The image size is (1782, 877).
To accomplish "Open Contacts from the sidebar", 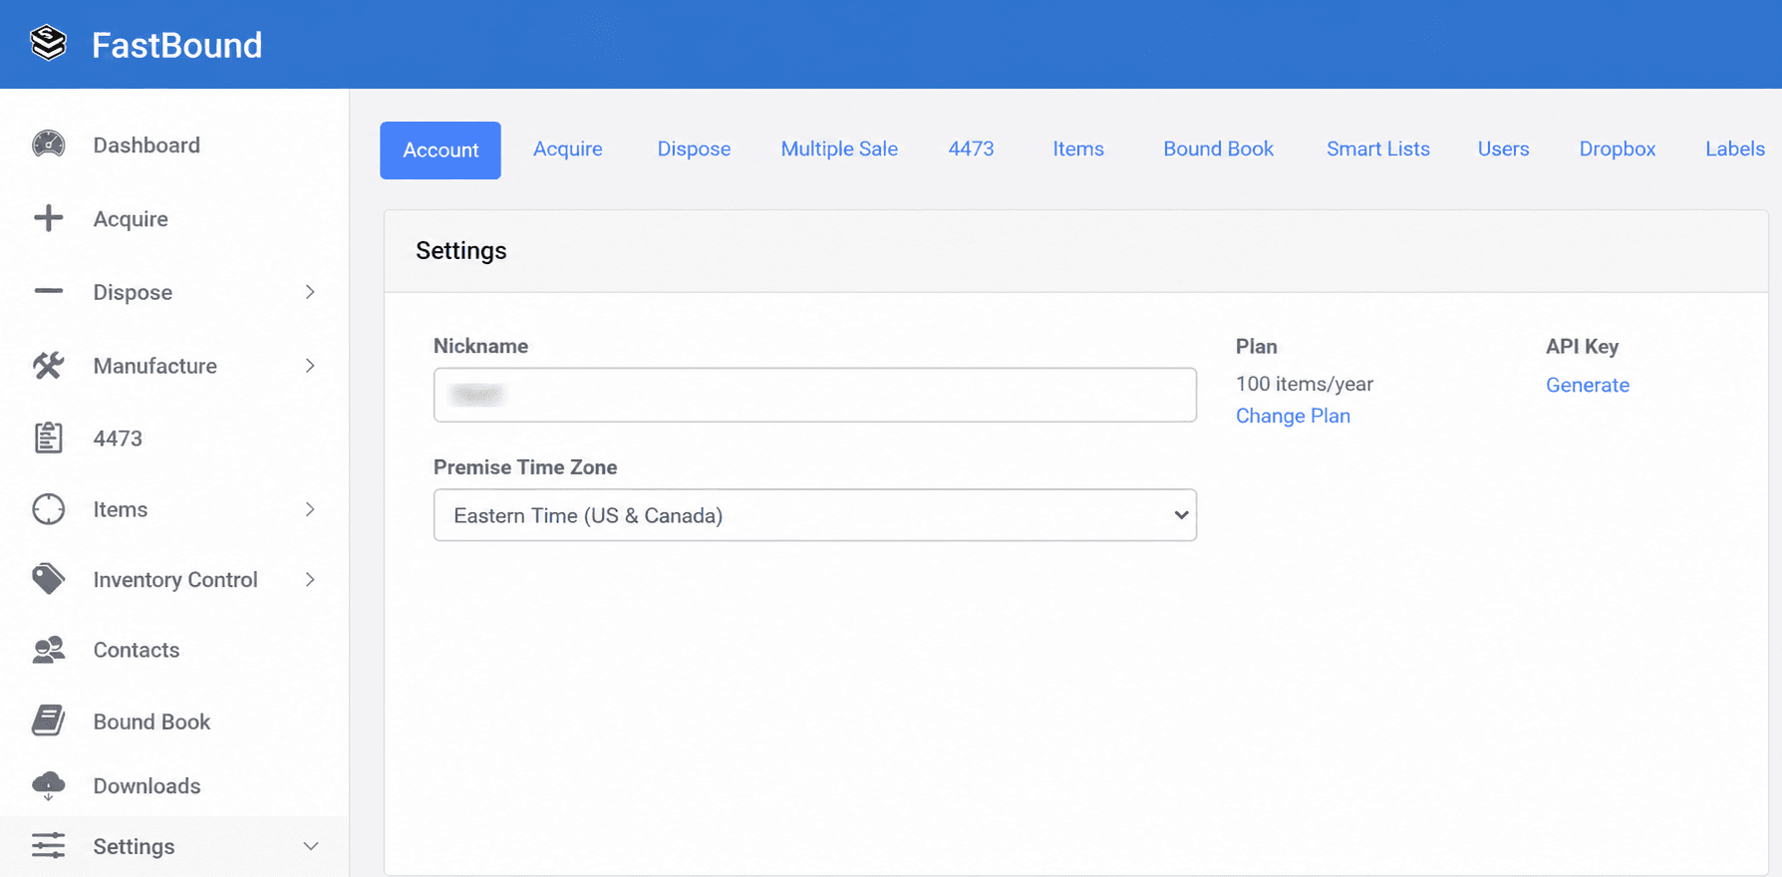I will [x=137, y=650].
